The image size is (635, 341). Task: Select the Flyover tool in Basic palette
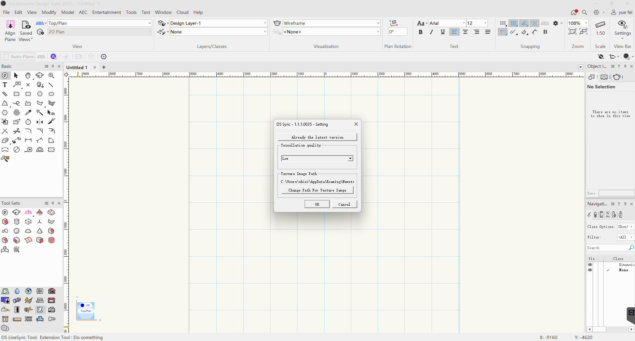(40, 76)
